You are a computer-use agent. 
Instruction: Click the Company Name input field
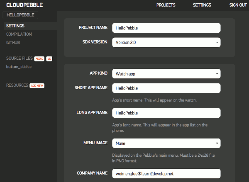[166, 173]
